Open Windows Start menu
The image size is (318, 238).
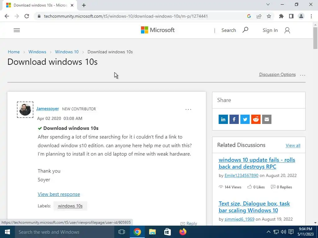click(x=7, y=232)
